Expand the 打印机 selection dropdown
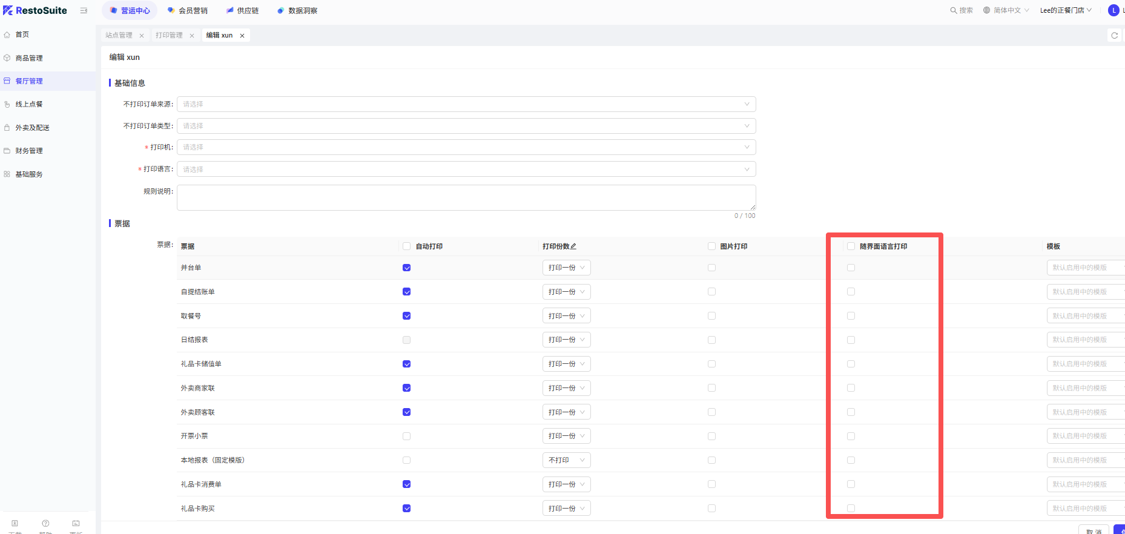The image size is (1125, 534). [x=466, y=147]
